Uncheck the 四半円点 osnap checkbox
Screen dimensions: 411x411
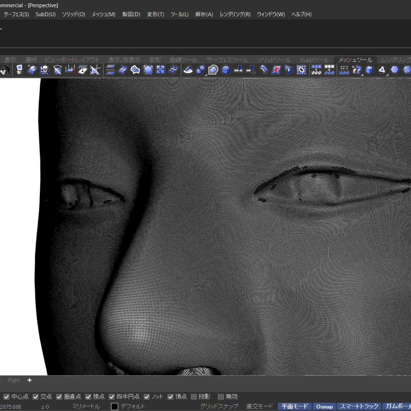coord(112,397)
